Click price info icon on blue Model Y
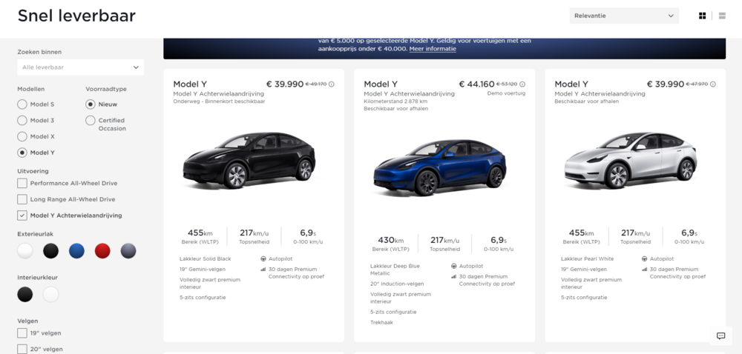 point(522,84)
